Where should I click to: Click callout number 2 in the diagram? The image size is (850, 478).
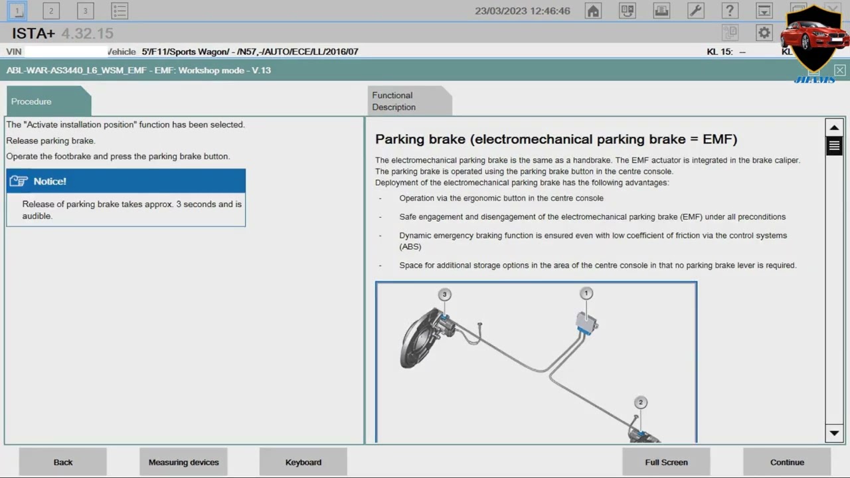tap(641, 402)
